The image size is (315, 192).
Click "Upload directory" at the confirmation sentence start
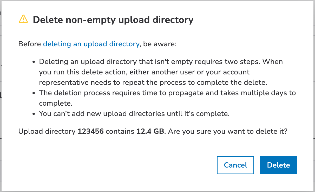click(47, 131)
